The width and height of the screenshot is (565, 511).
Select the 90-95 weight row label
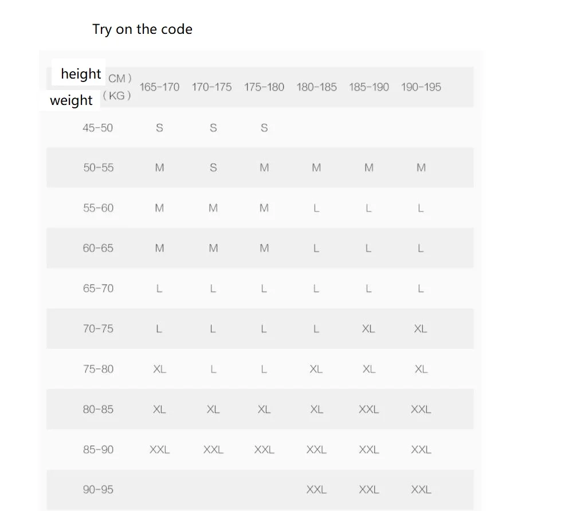pyautogui.click(x=98, y=489)
